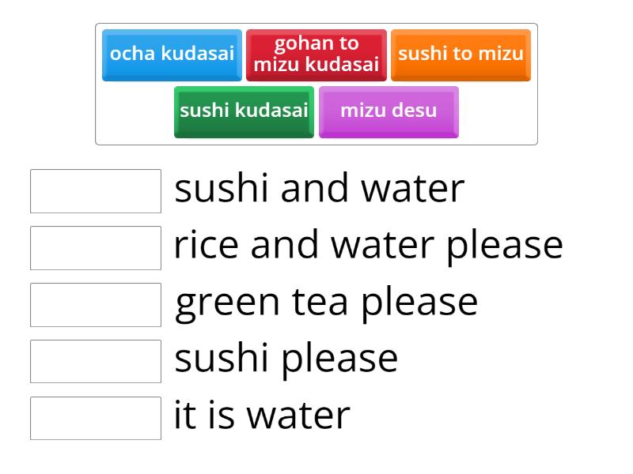Click the phrase 'rice and water please'
633x474 pixels.
[368, 245]
